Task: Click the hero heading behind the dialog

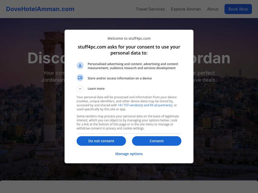Action: tap(45, 58)
